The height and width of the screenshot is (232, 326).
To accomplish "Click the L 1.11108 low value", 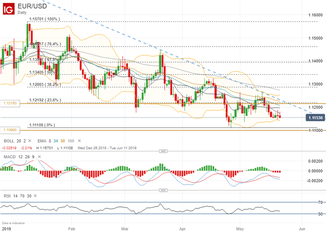I will coord(65,148).
